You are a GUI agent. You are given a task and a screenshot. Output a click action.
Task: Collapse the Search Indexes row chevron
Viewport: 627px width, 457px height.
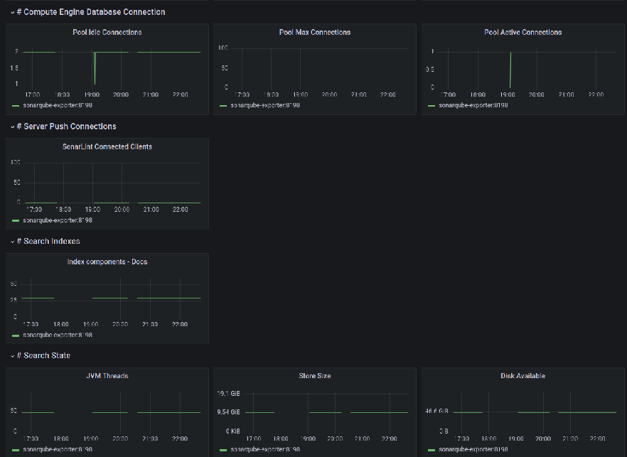click(x=12, y=242)
